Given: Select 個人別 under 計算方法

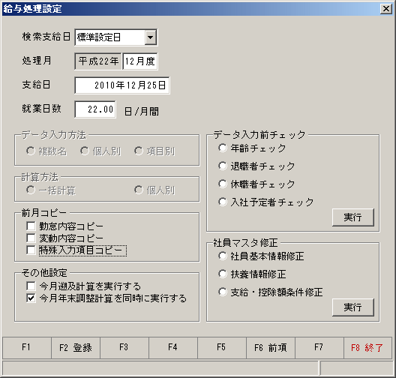Looking at the screenshot, I should 139,190.
